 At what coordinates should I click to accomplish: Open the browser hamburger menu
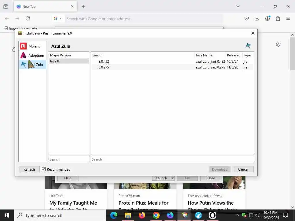click(288, 18)
